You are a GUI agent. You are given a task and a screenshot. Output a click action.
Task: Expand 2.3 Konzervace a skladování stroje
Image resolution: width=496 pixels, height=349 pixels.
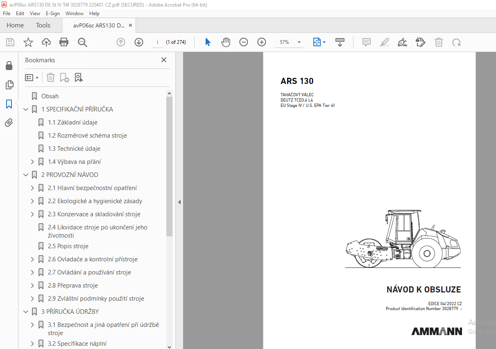click(33, 214)
